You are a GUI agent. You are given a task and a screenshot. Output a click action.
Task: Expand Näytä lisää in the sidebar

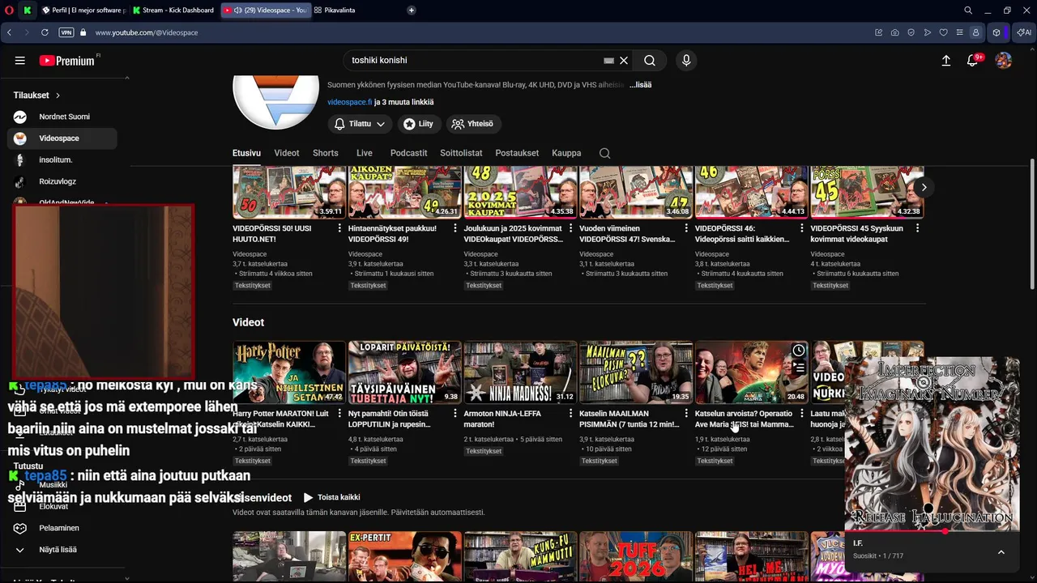[x=58, y=549]
